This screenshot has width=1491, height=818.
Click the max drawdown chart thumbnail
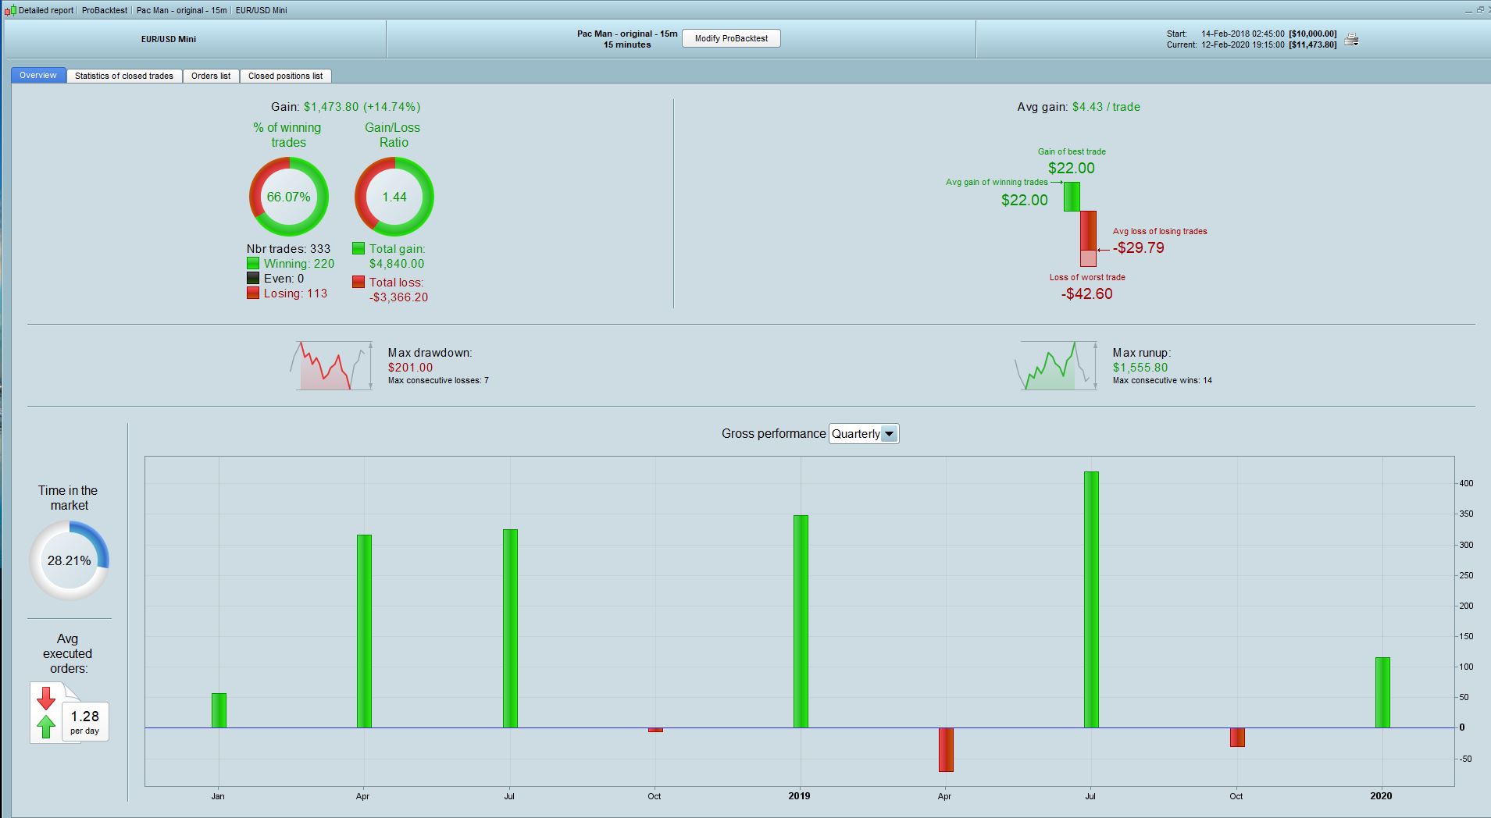point(331,365)
